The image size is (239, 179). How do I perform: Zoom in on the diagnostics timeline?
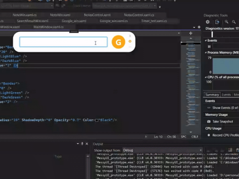(227, 22)
